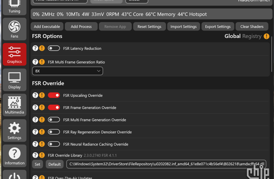Viewport: 274px width, 179px height.
Task: Click warning icon for FSR Latency Reduction
Action: click(42, 48)
